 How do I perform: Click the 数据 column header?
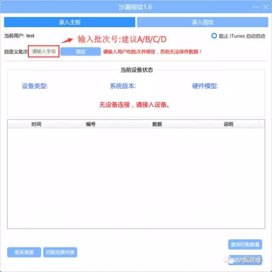click(157, 124)
